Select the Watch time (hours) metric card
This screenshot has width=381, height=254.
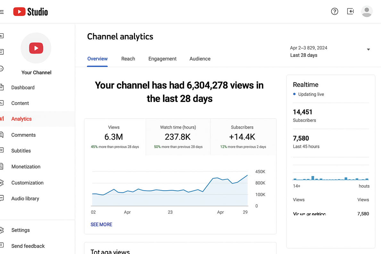(178, 137)
